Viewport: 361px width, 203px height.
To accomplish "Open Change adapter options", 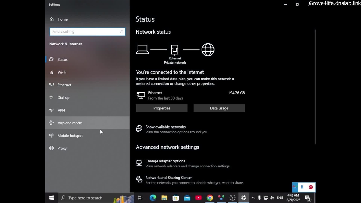I will 165,161.
